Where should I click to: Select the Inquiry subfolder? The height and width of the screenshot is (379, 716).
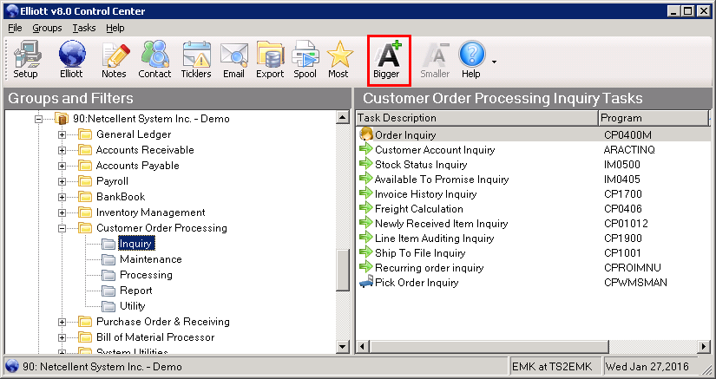[x=135, y=244]
